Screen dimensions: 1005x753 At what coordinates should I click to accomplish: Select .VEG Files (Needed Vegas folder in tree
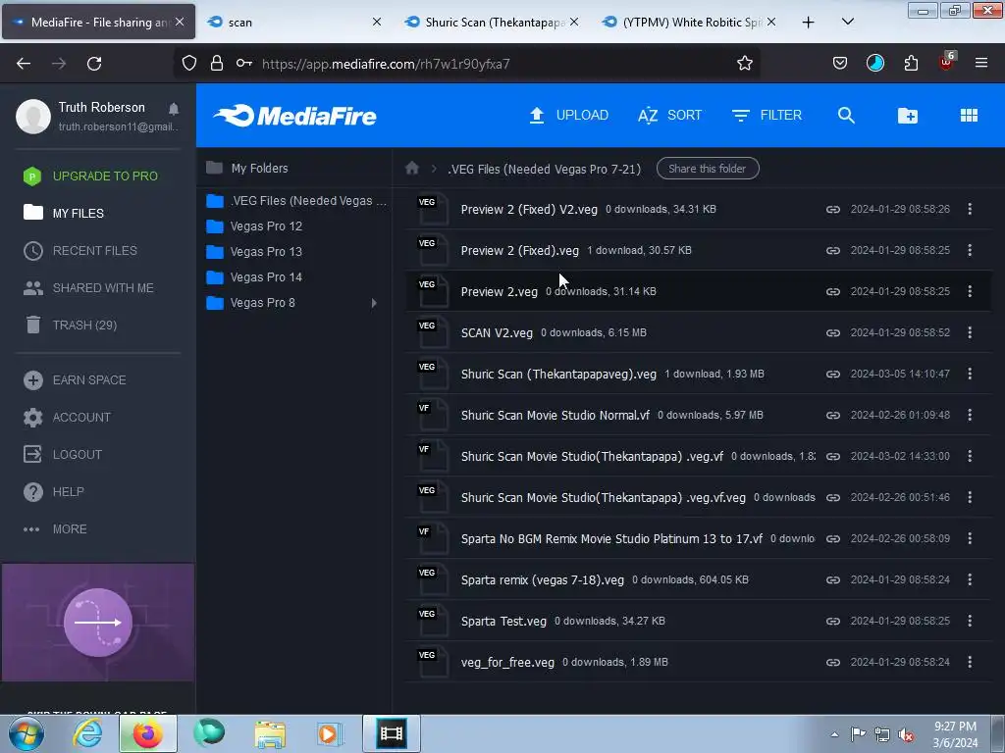coord(296,200)
